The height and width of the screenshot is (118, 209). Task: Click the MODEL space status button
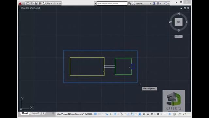click(x=89, y=114)
